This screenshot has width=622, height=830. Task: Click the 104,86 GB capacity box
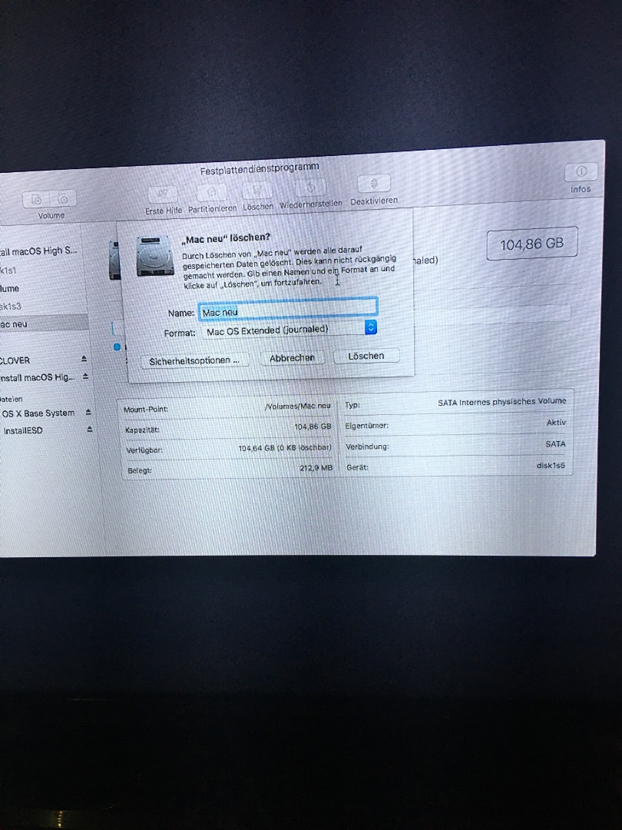pos(531,244)
